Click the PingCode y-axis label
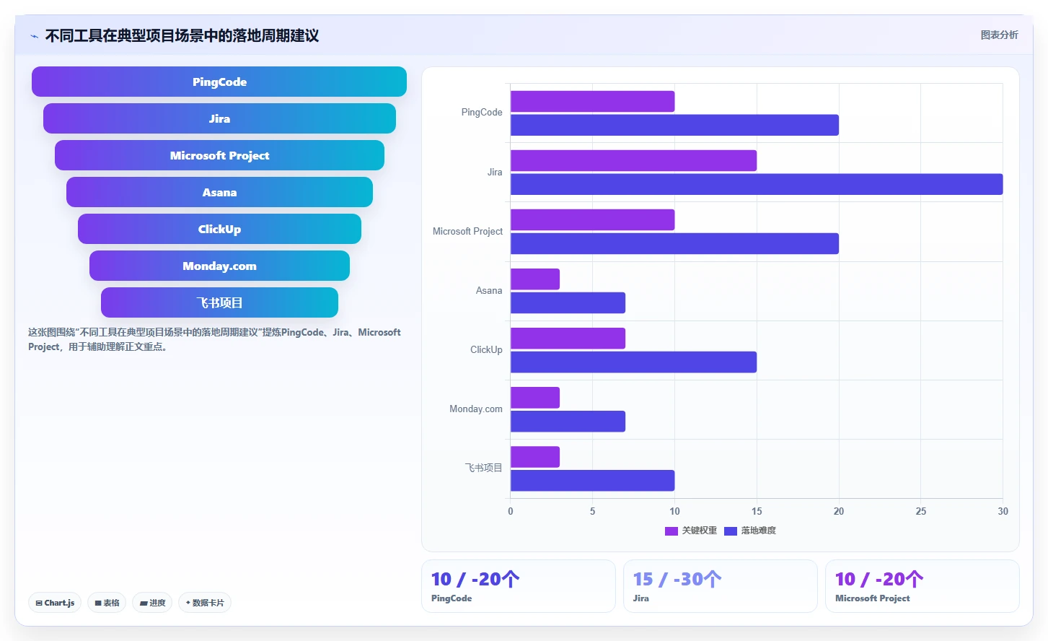Image resolution: width=1048 pixels, height=641 pixels. (x=482, y=113)
